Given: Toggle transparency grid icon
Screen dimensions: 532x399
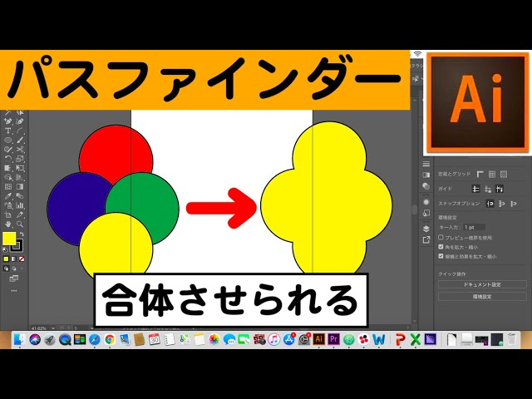Looking at the screenshot, I should pos(504,174).
